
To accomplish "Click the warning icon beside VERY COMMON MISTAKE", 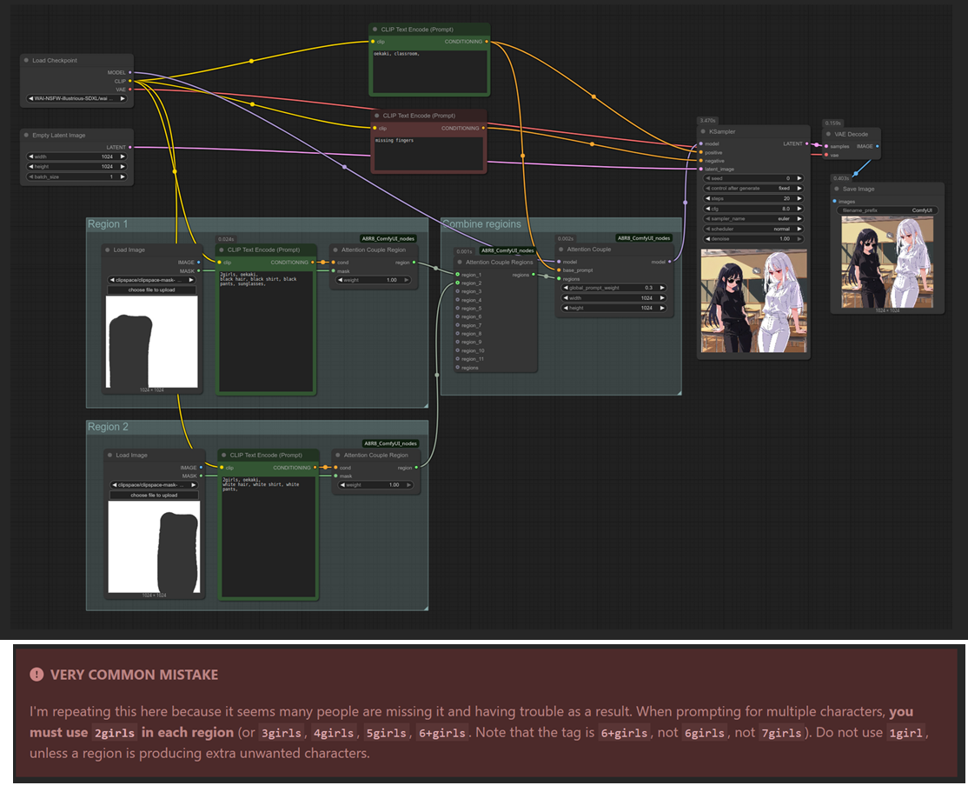I will [x=36, y=674].
